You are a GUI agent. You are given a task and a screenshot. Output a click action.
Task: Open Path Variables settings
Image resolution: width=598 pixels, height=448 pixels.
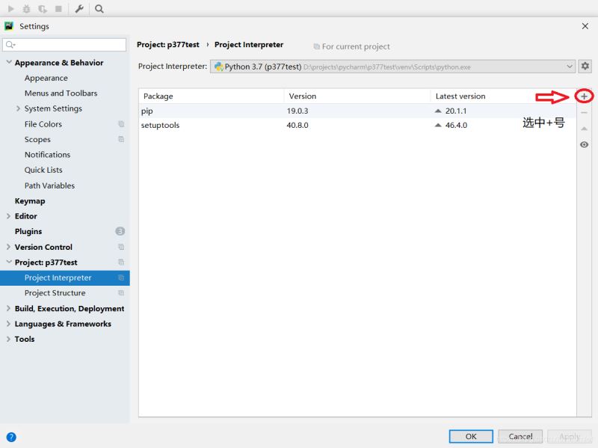pos(49,185)
